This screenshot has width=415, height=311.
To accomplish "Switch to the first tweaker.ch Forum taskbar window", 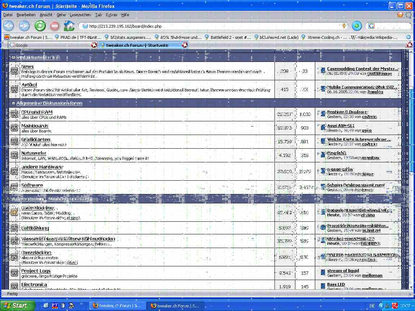I will click(x=117, y=306).
